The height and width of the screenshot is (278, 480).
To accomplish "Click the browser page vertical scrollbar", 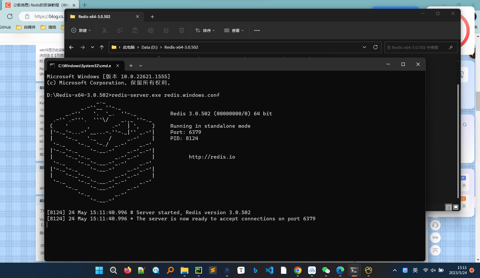I will (x=478, y=101).
